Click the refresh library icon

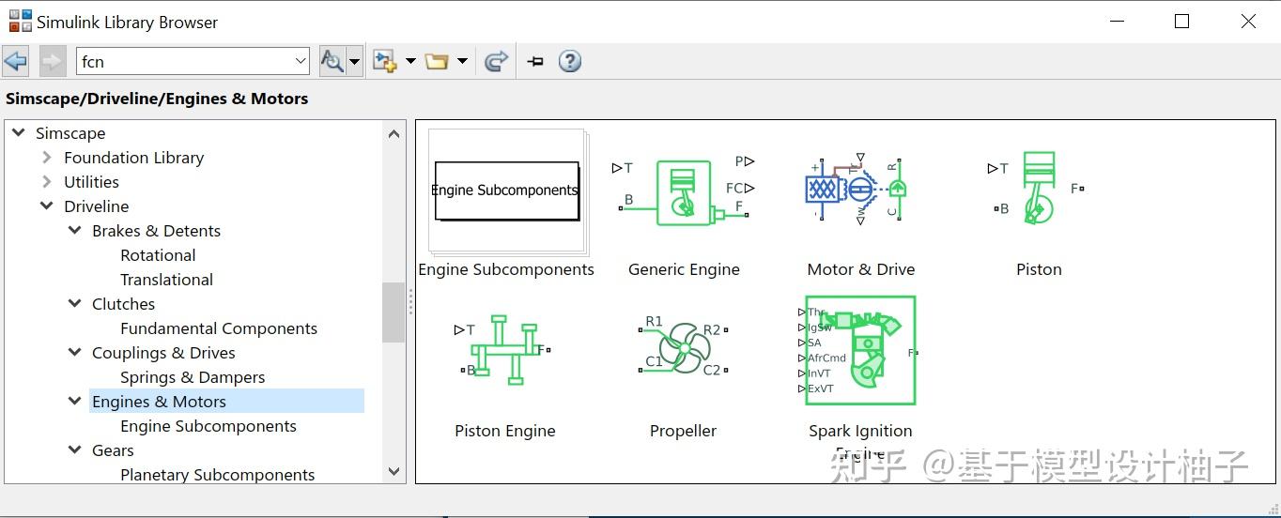[496, 62]
